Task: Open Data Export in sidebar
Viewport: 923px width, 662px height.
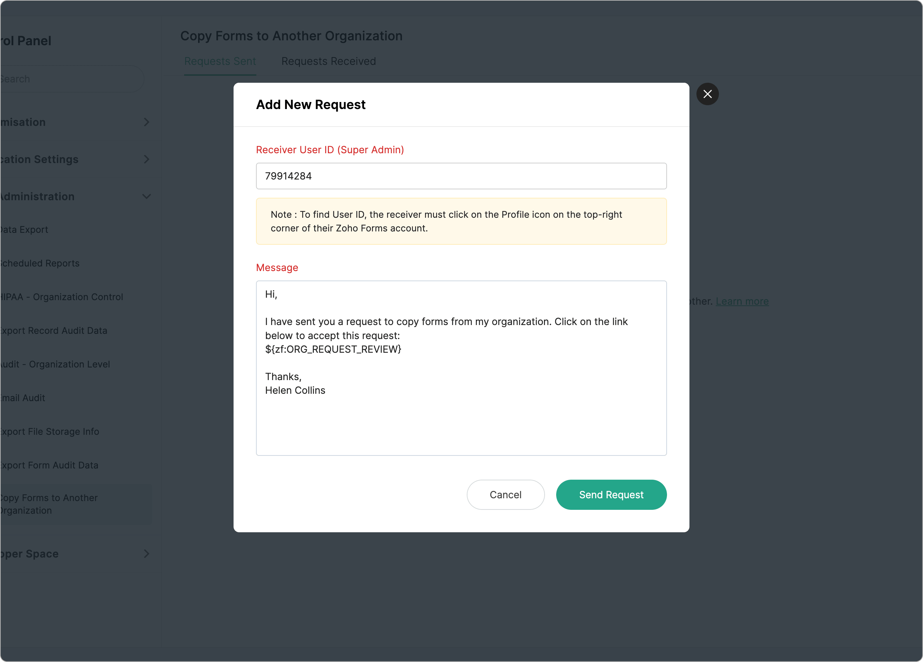Action: tap(25, 229)
